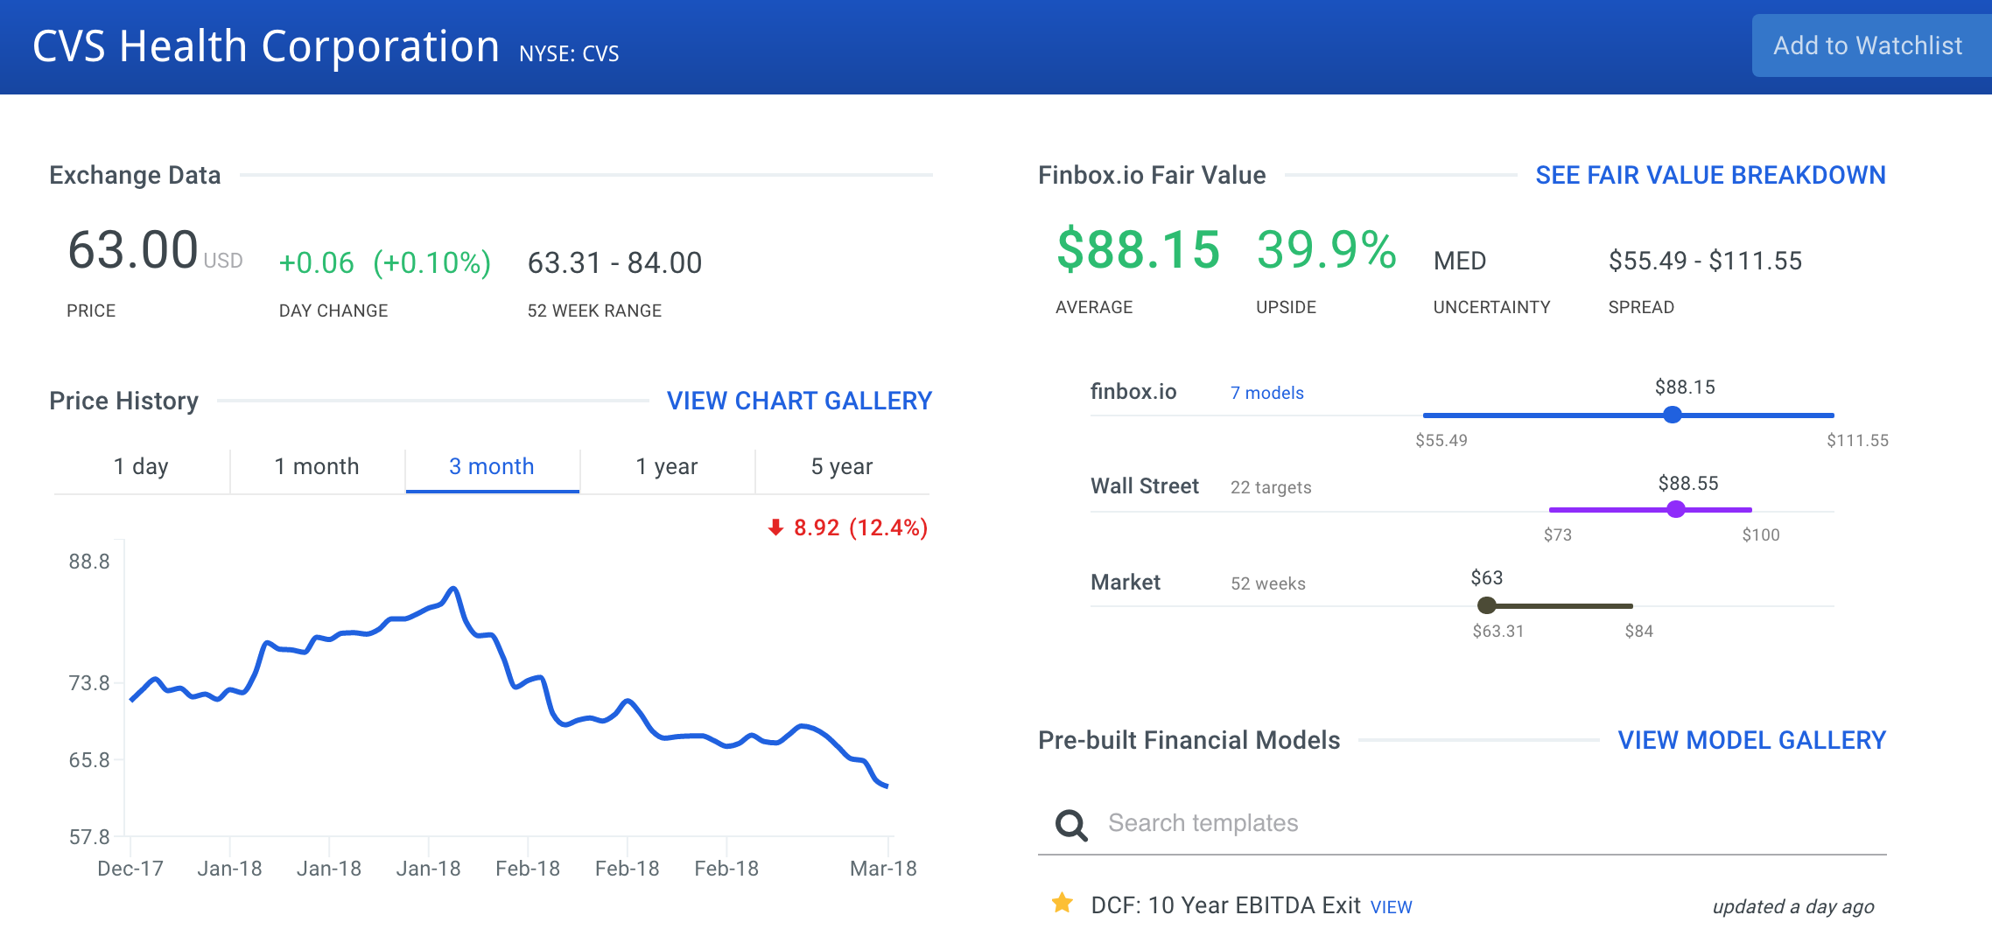The height and width of the screenshot is (929, 1992).
Task: Click the finbox.io row label
Action: coord(1133,392)
